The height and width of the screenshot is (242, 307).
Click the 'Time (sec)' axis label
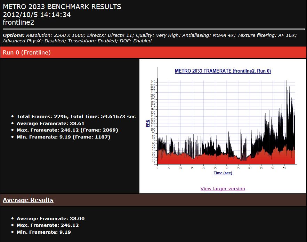click(x=223, y=173)
